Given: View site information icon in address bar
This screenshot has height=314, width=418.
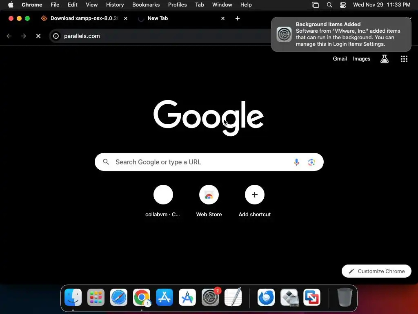Looking at the screenshot, I should tap(56, 36).
